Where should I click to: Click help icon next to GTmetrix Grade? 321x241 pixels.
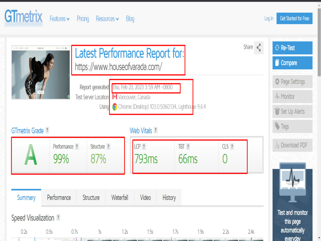click(x=47, y=130)
